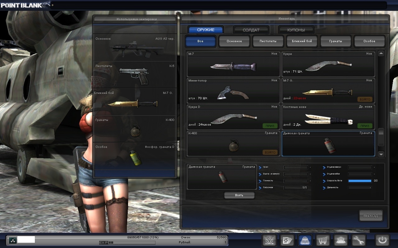Select the M-7 knife item
The height and width of the screenshot is (248, 398).
coord(234,64)
